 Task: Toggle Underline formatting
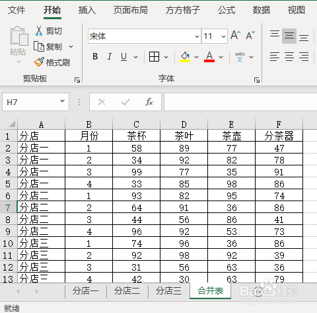click(123, 57)
